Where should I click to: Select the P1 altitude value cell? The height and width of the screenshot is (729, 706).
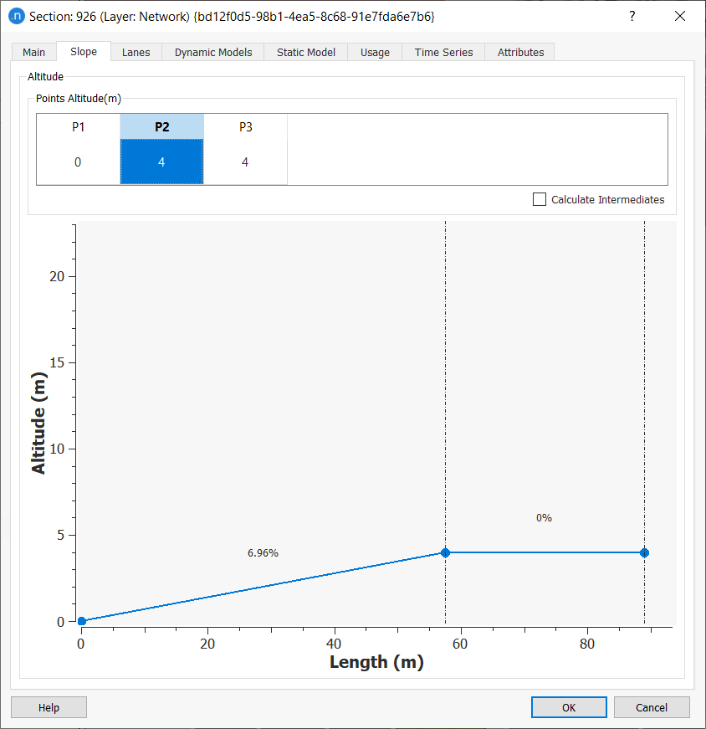78,162
